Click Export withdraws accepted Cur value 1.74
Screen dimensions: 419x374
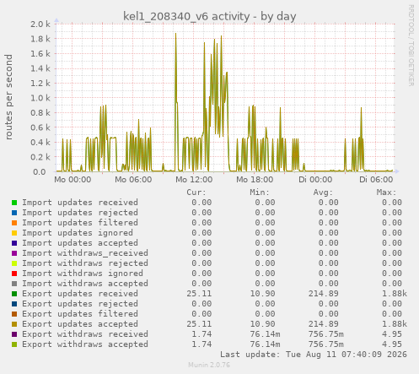coord(201,344)
